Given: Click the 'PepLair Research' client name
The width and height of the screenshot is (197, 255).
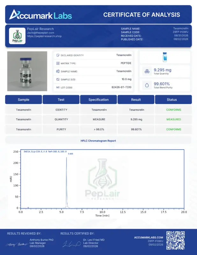Looking at the screenshot, I should (x=40, y=29).
